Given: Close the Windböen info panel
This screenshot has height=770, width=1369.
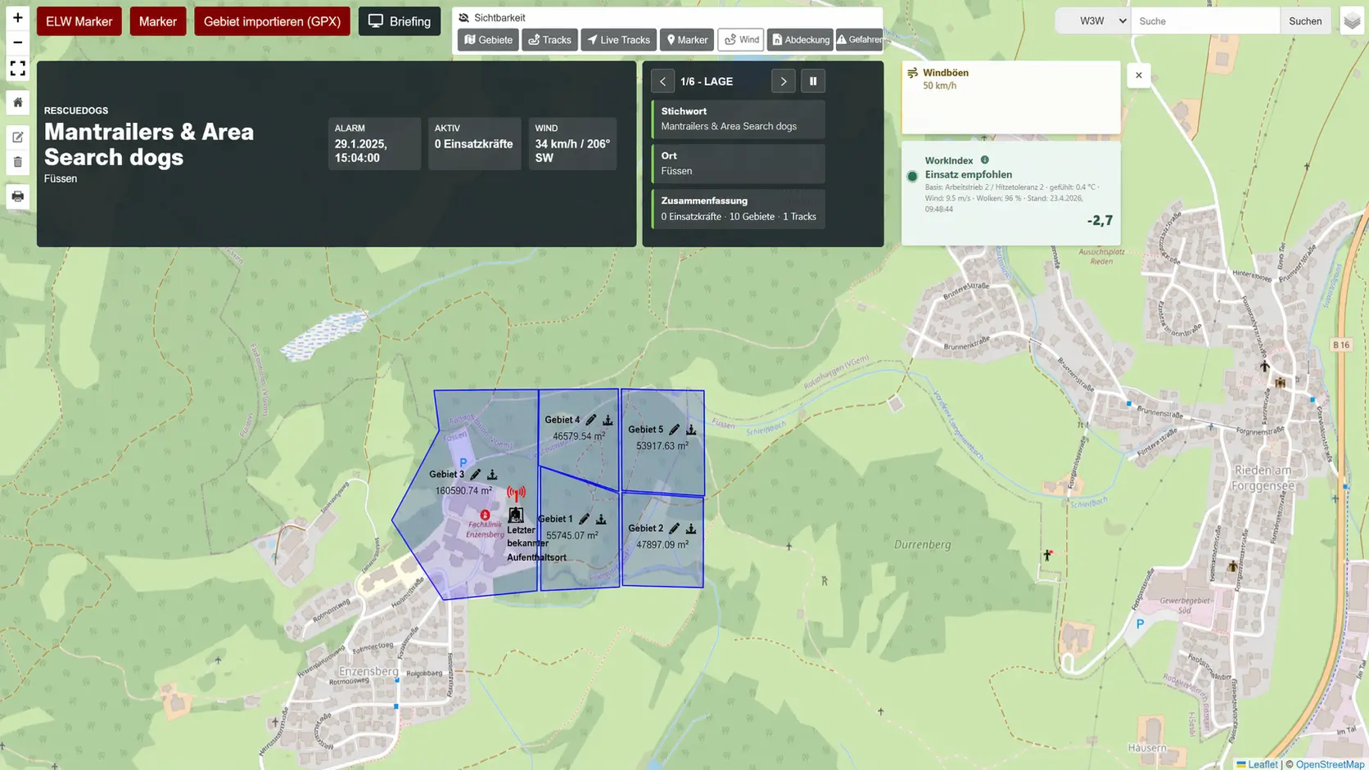Looking at the screenshot, I should 1138,75.
